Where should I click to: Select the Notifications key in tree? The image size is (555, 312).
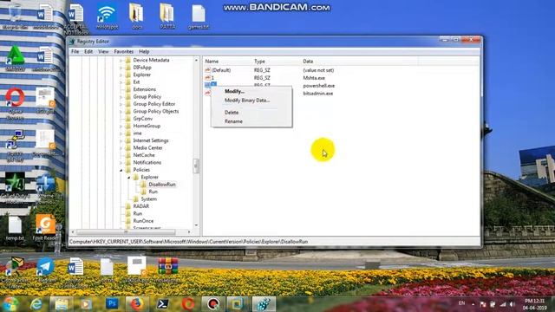[147, 162]
